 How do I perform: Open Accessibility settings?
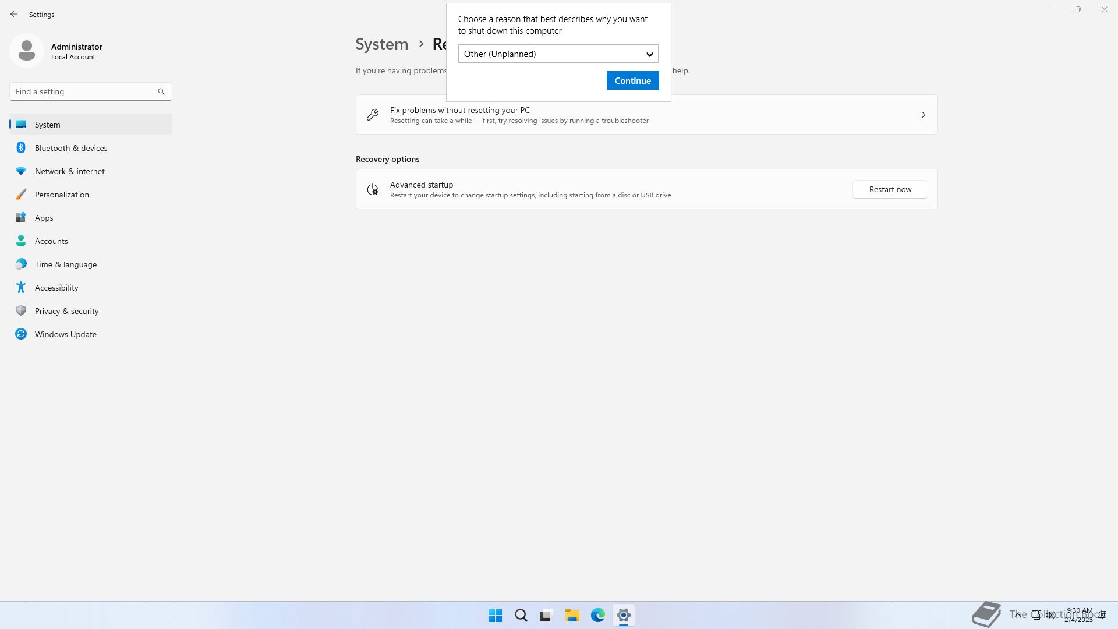[56, 288]
